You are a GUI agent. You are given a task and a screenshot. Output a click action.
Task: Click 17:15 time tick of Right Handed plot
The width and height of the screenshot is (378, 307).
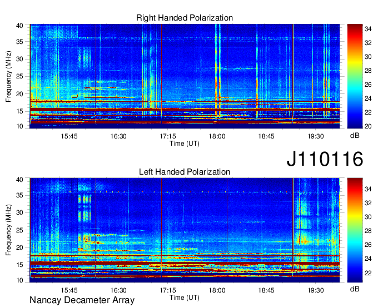click(x=167, y=136)
